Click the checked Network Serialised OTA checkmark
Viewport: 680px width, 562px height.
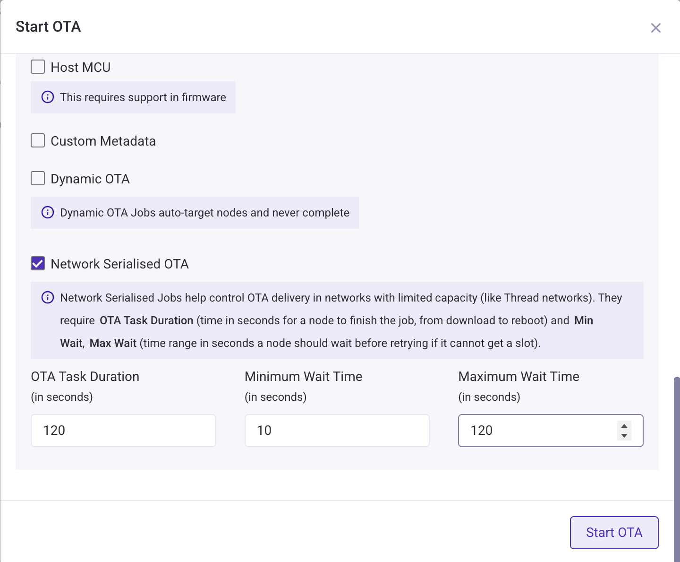pos(37,263)
